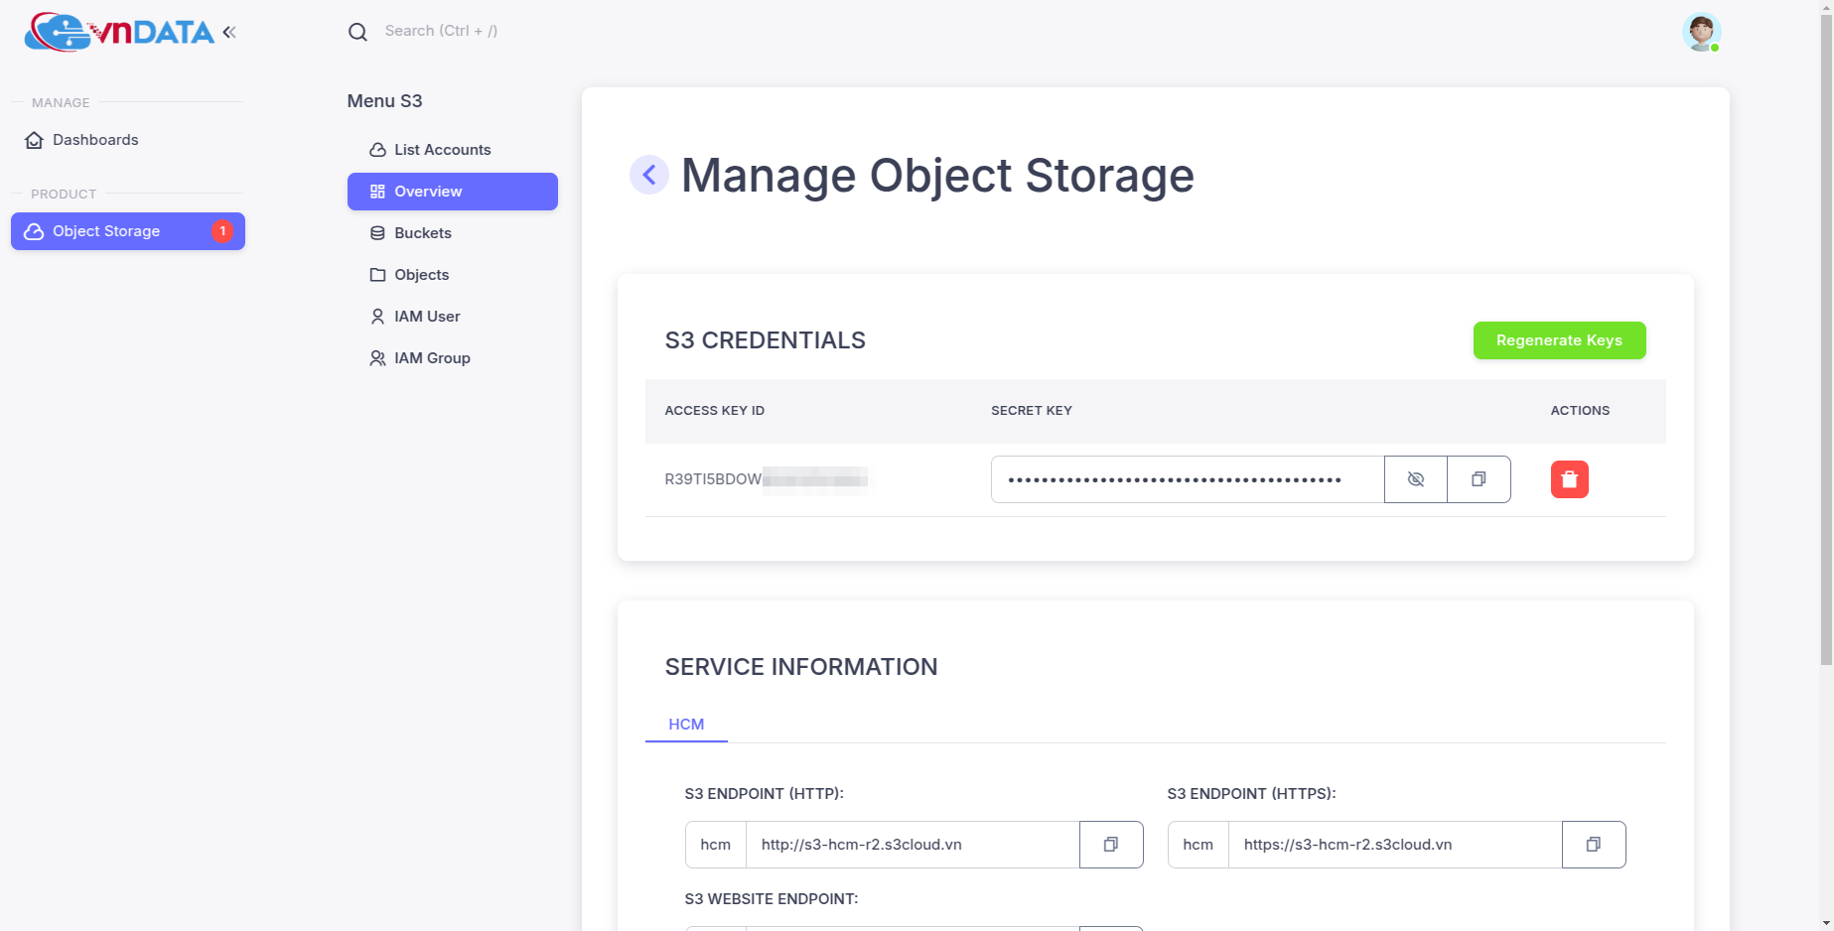This screenshot has width=1834, height=931.
Task: Open IAM Group management
Action: [x=432, y=358]
